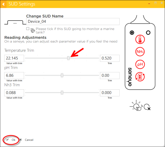The image size is (165, 147).
Task: Click the LED circle indicator on device
Action: [148, 33]
